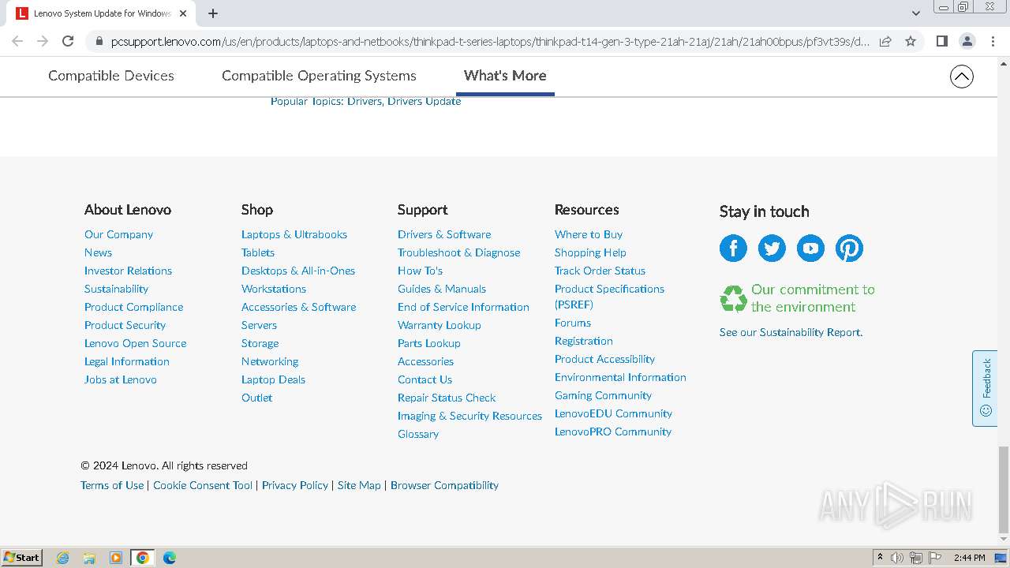Bookmark this page with the star icon
The width and height of the screenshot is (1010, 568).
[911, 41]
